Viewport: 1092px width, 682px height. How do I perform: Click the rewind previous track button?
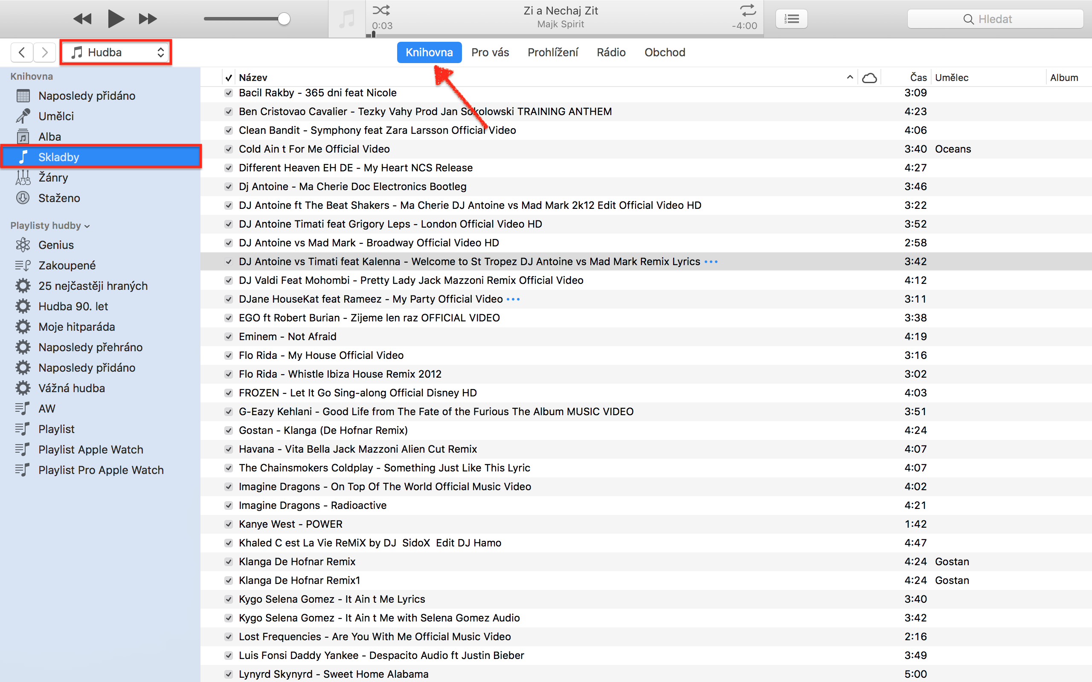coord(82,19)
